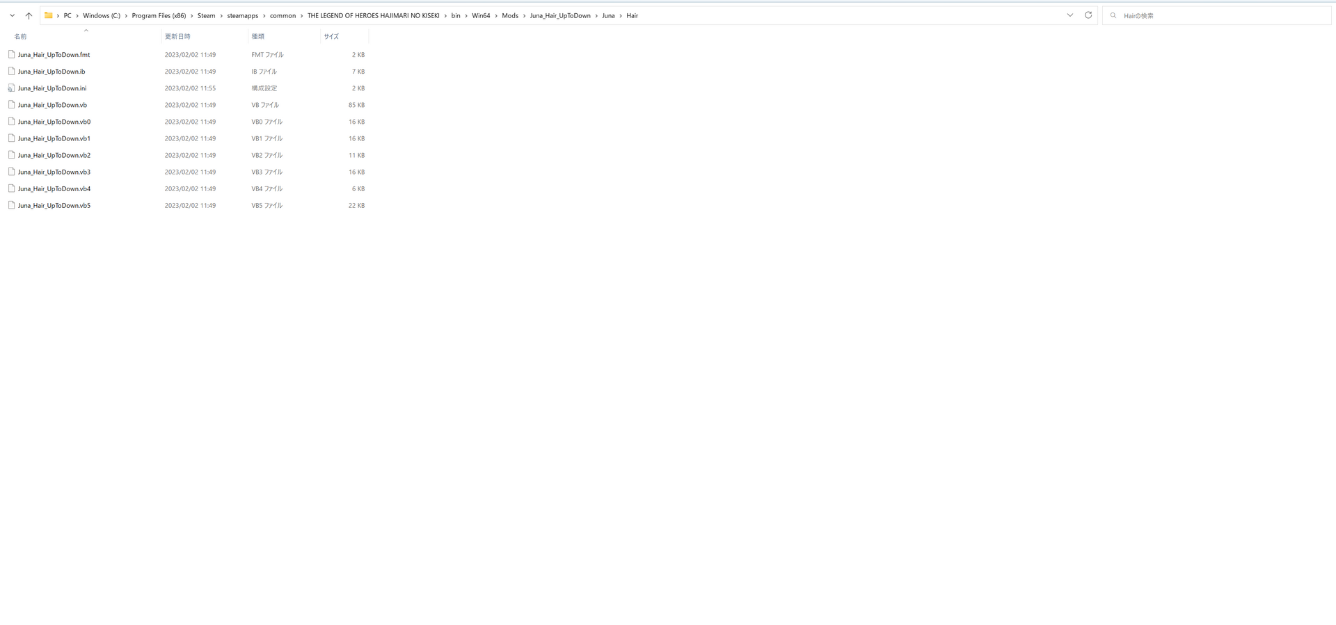Refresh the current folder view
The width and height of the screenshot is (1336, 625).
[x=1088, y=15]
